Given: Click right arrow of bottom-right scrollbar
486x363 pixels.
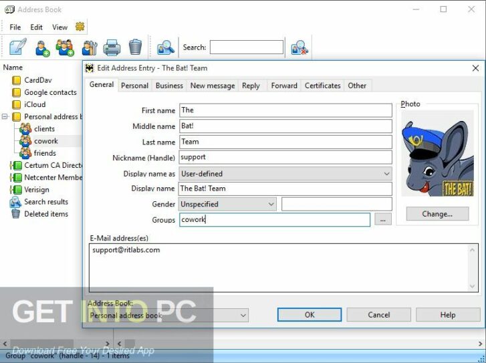Looking at the screenshot, I should pyautogui.click(x=481, y=344).
